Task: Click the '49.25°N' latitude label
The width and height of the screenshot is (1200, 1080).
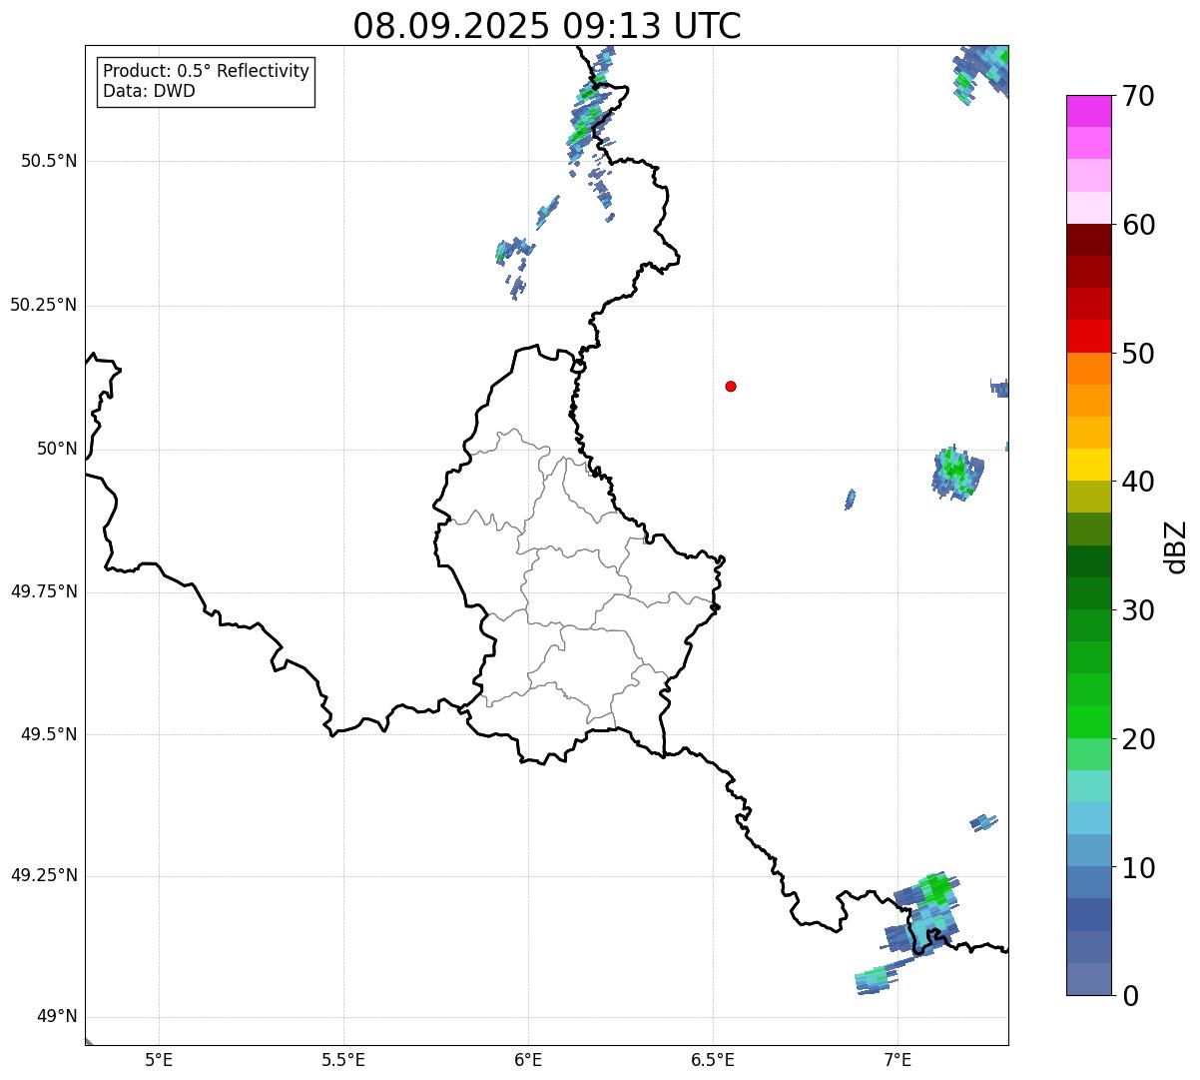Action: click(44, 875)
